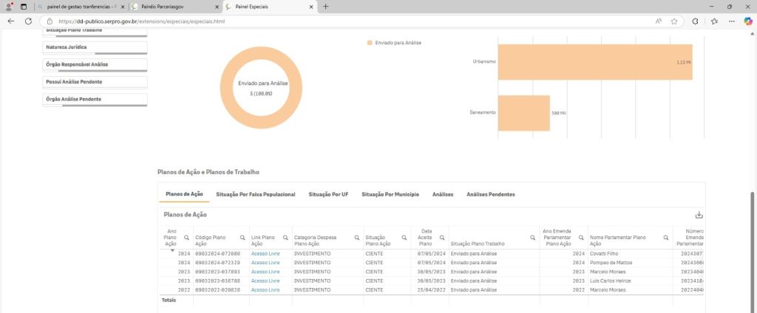This screenshot has height=313, width=757.
Task: View site information lock icon
Action: tap(50, 21)
